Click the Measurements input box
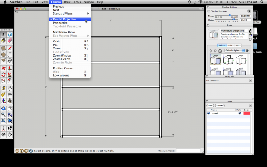The width and height of the screenshot is (267, 167). 188,151
